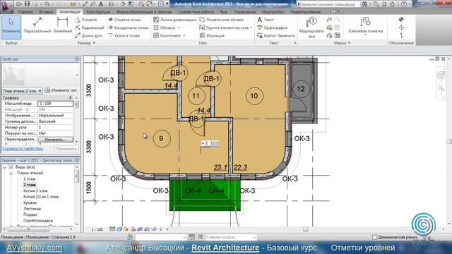
Task: Pick the Угловой angular dimension
Action: tap(86, 20)
